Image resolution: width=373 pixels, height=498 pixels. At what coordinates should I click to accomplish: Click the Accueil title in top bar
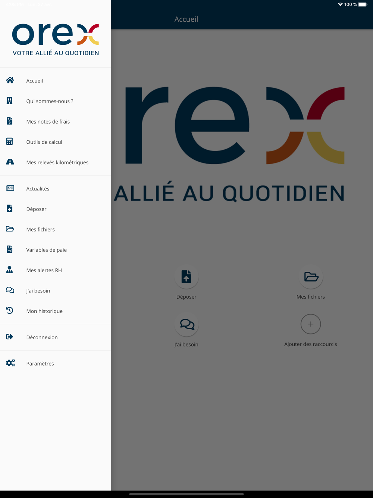click(x=186, y=19)
